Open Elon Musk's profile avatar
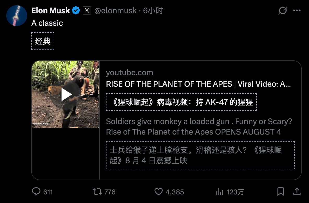Viewport: 309px width, 203px height. point(16,16)
